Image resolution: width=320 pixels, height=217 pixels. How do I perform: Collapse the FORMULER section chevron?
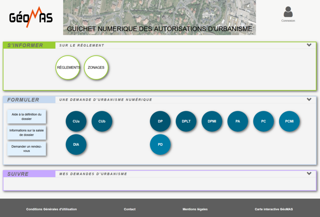click(x=309, y=99)
